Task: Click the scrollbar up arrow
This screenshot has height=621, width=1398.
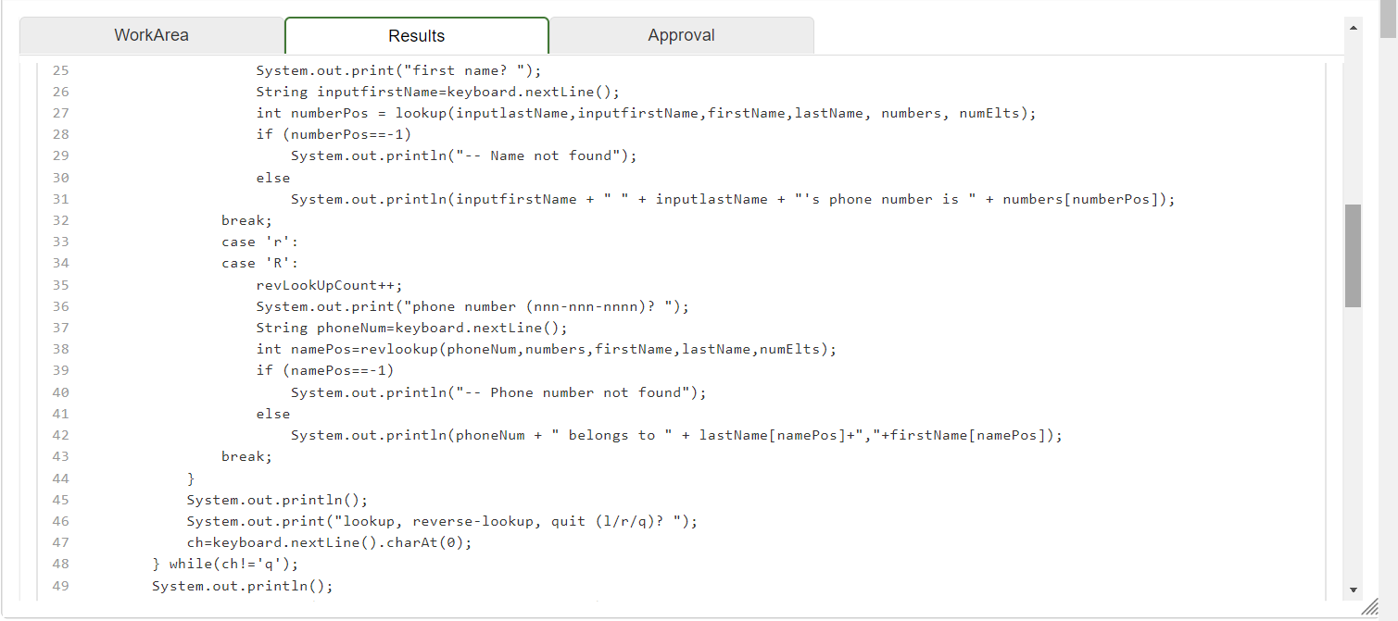Action: 1352,28
